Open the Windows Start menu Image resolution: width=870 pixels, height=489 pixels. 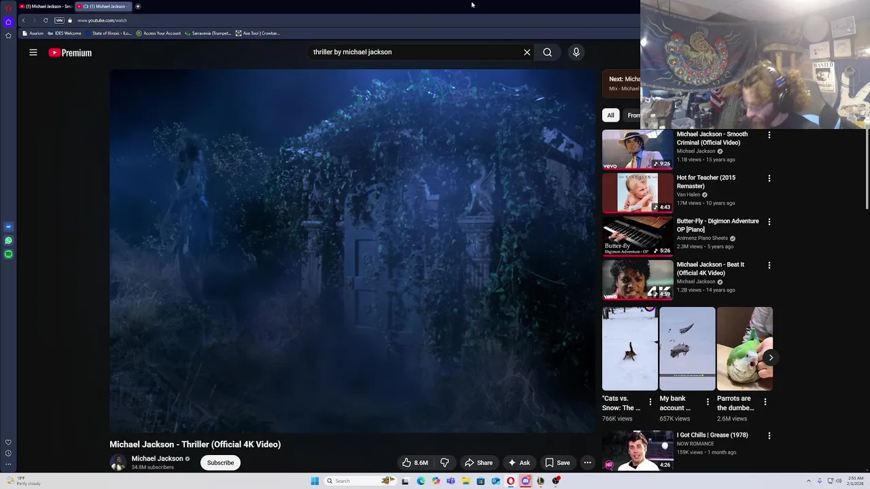315,481
